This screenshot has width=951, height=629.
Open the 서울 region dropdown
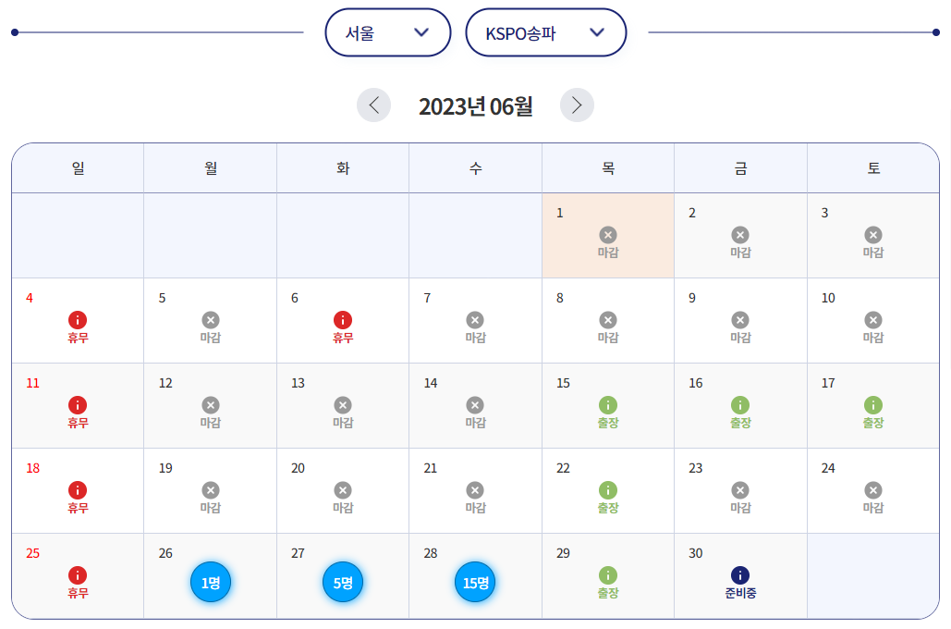tap(387, 31)
